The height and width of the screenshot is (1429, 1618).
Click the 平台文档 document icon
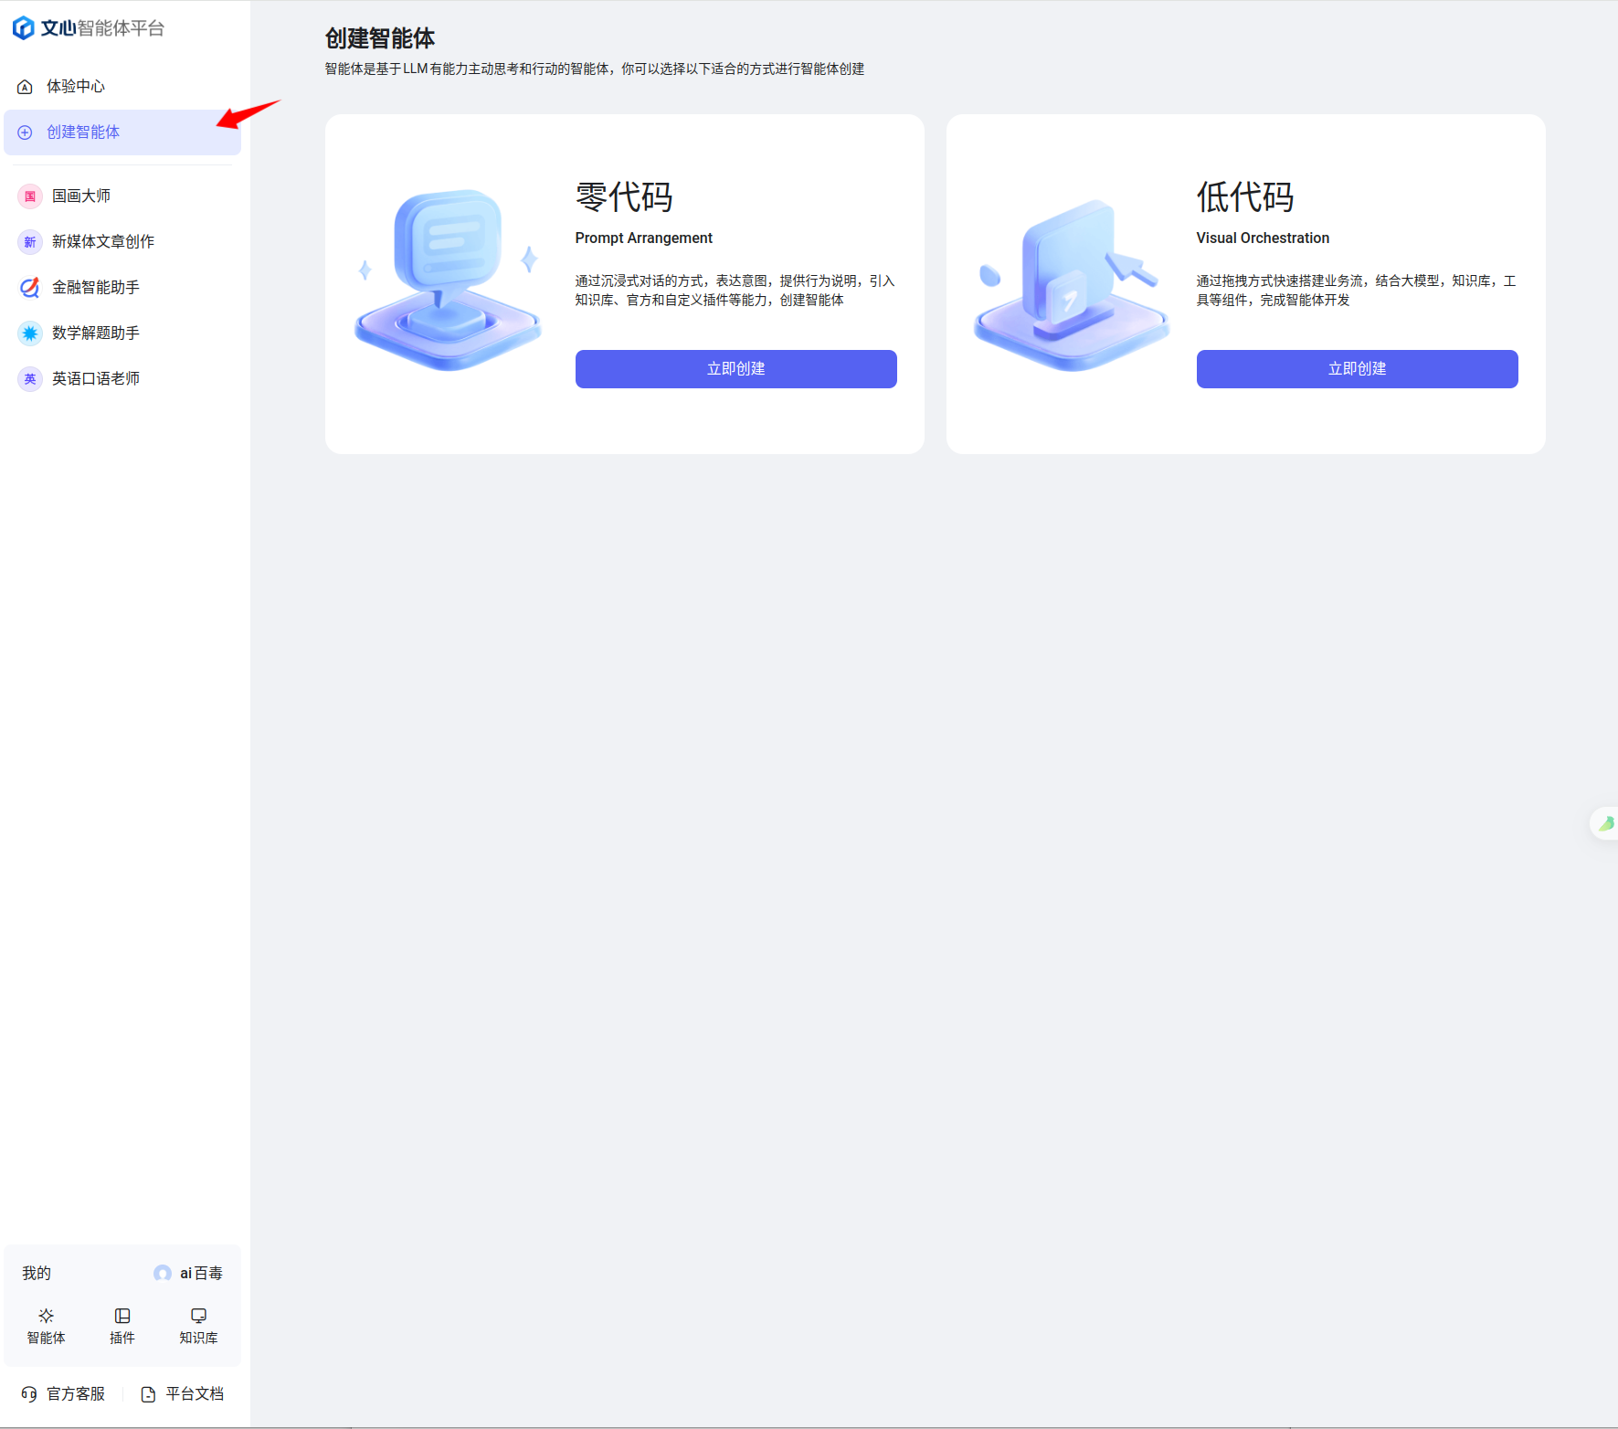pyautogui.click(x=148, y=1394)
